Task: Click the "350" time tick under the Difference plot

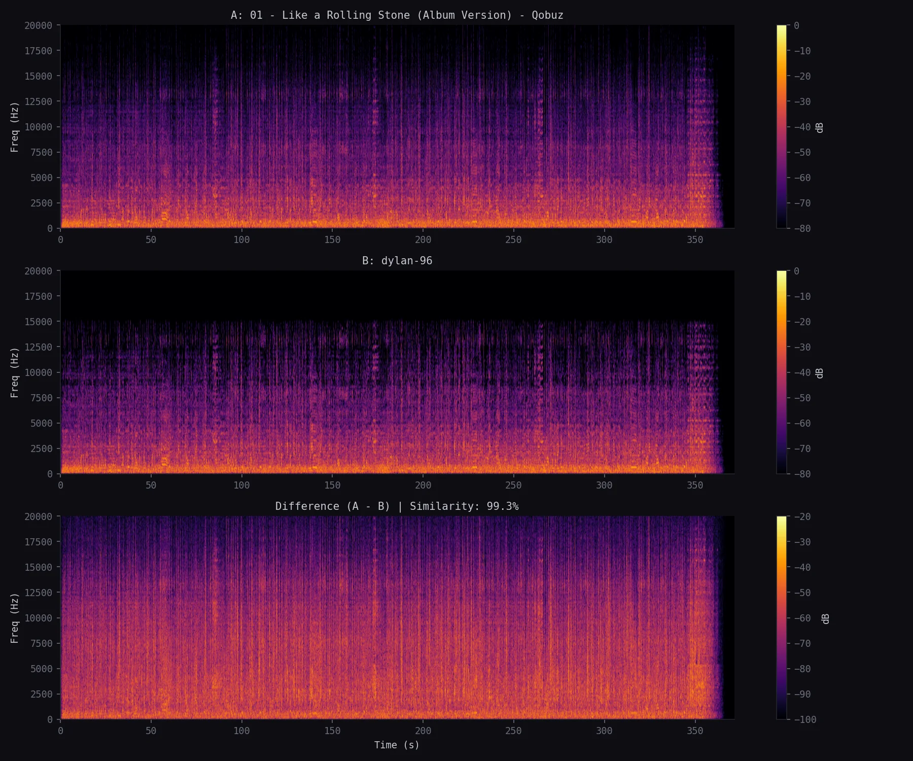Action: (695, 731)
